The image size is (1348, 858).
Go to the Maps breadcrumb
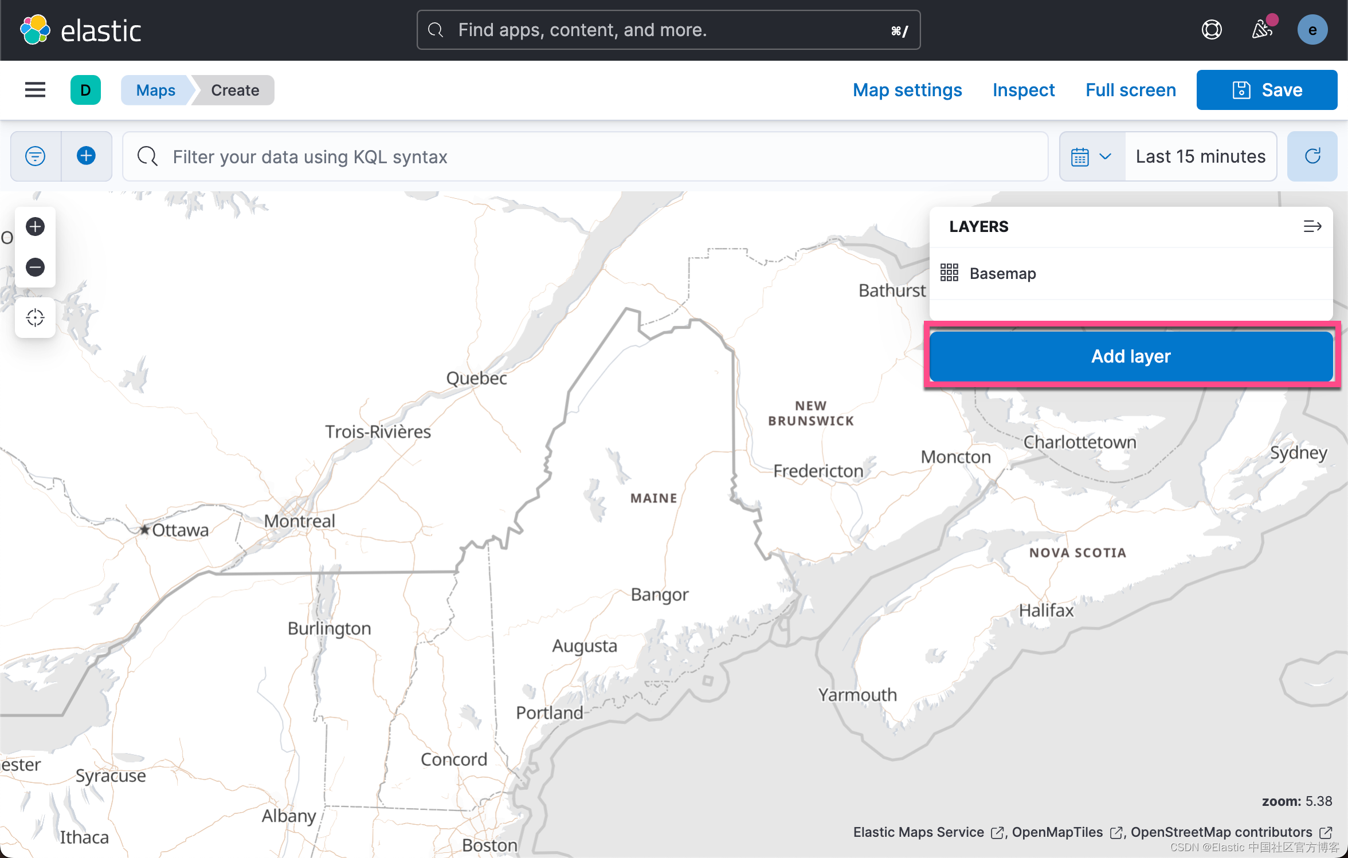pyautogui.click(x=155, y=90)
